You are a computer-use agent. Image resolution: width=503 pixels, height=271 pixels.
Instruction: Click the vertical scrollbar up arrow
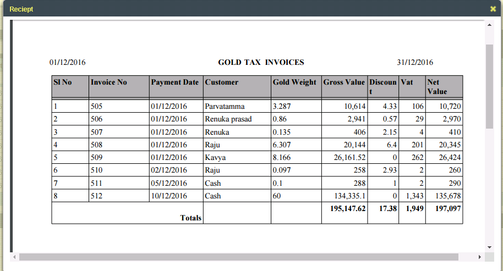(x=489, y=25)
